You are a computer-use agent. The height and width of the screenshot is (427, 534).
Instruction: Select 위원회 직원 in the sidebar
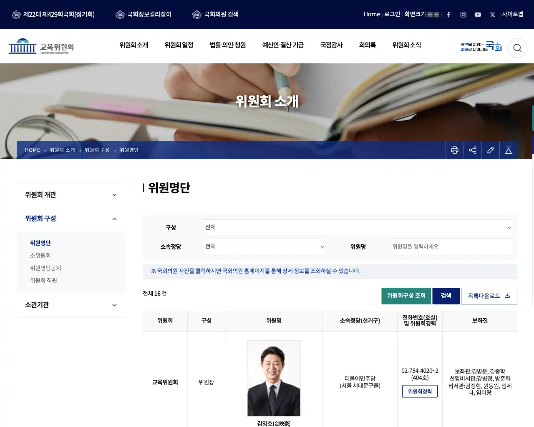pos(43,281)
